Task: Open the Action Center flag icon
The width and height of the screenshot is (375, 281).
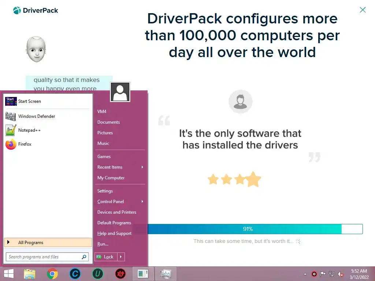Action: (x=323, y=274)
